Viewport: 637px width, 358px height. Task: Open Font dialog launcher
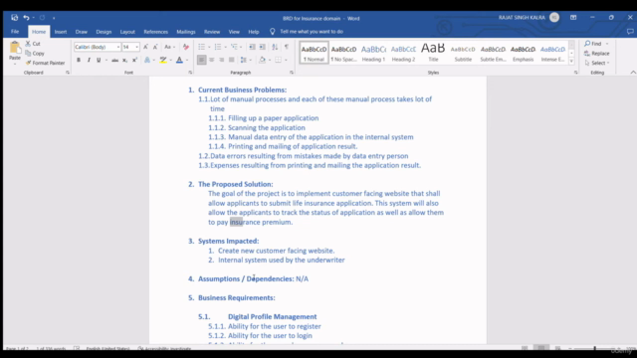(190, 73)
